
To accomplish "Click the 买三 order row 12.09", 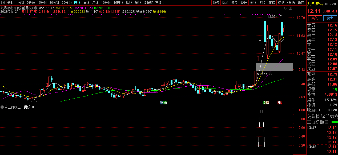I will click(322, 59).
